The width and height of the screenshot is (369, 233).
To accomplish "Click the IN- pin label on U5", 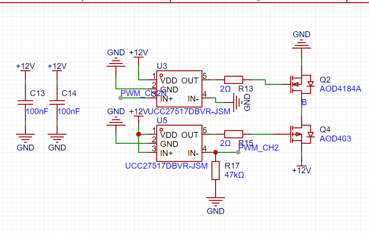I will pos(193,153).
